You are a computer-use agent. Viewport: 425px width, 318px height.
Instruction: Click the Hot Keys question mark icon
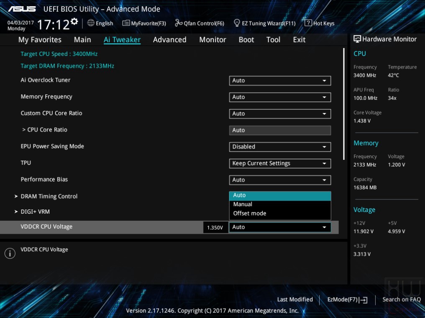(308, 23)
